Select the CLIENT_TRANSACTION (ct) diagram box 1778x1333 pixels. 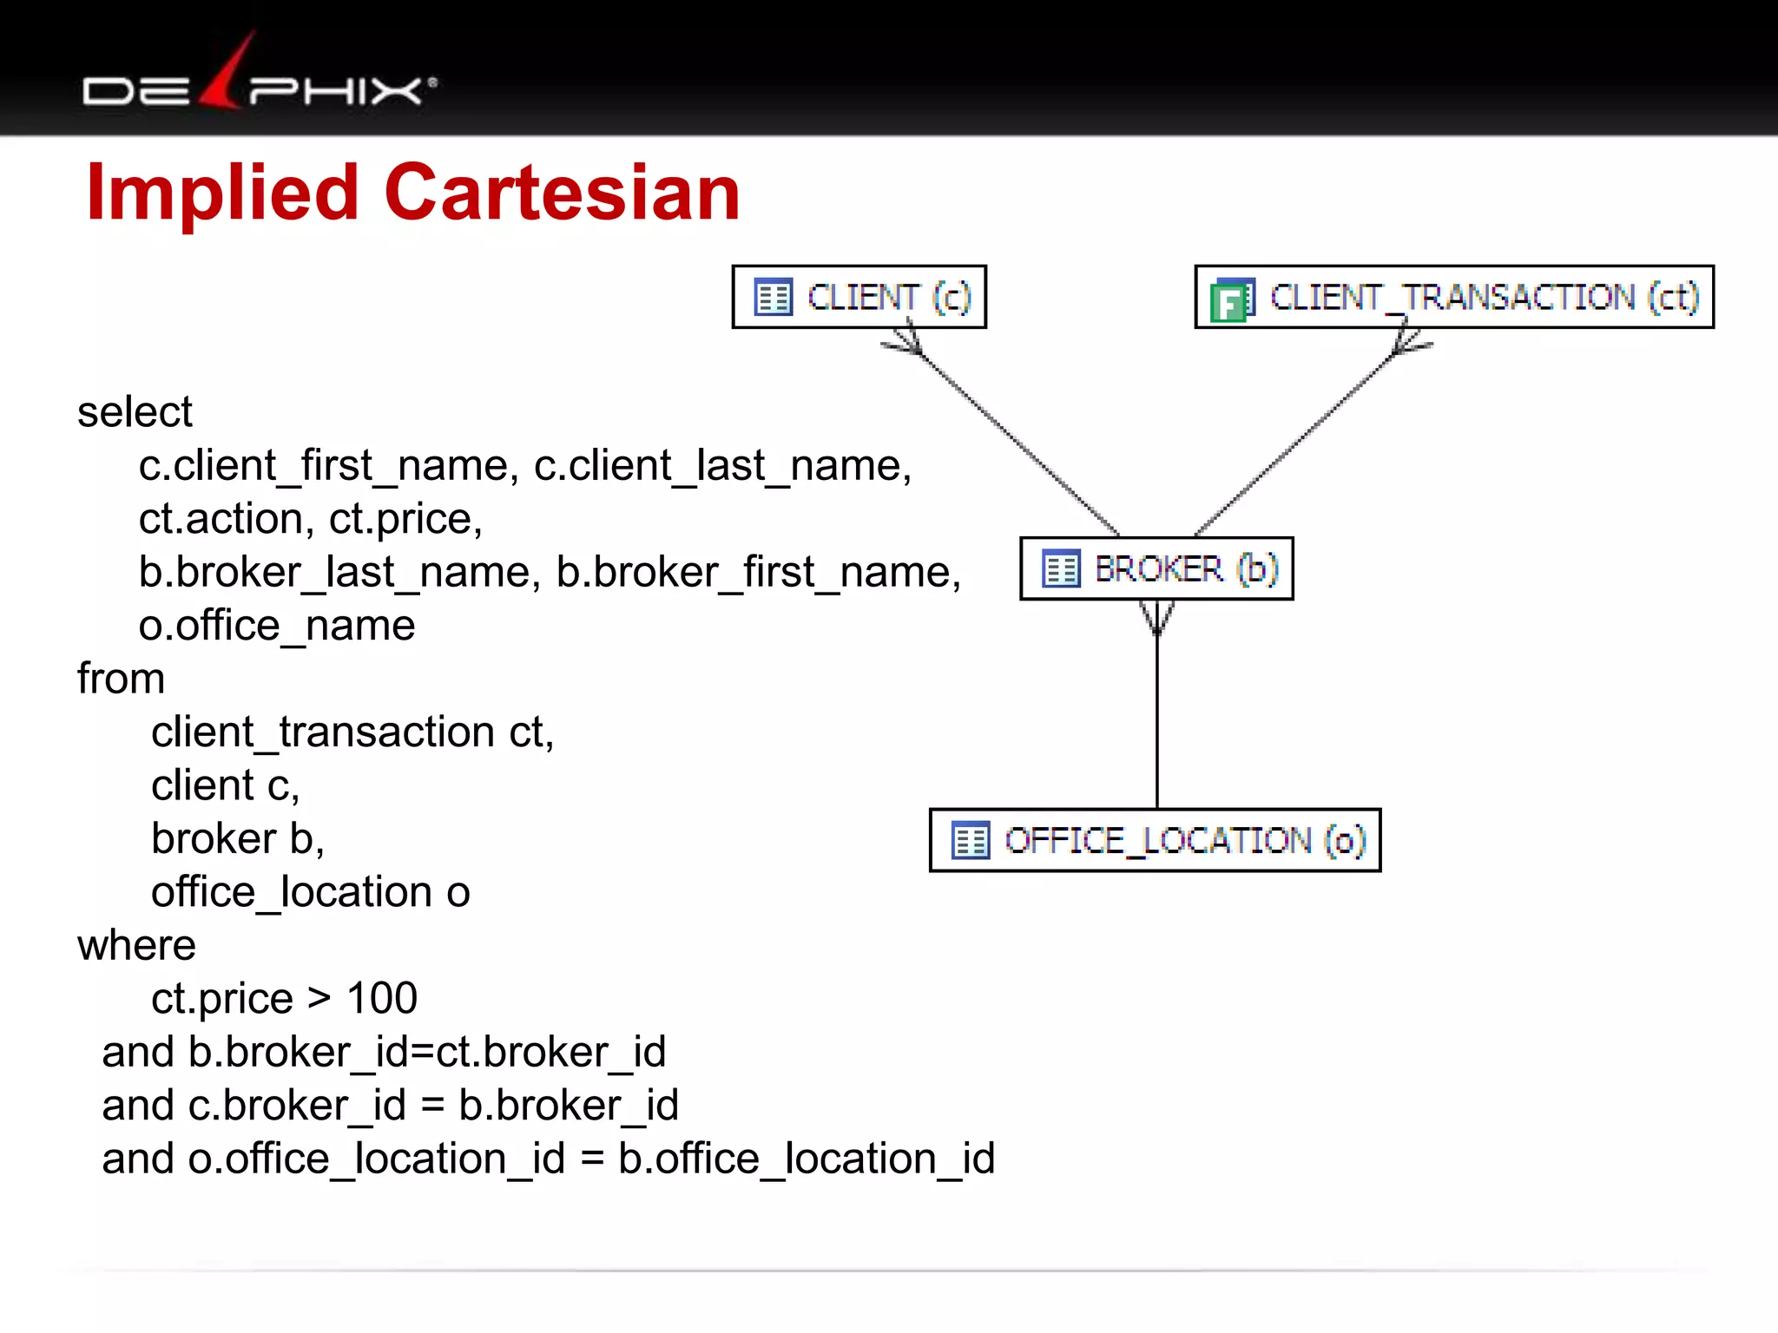pyautogui.click(x=1454, y=297)
